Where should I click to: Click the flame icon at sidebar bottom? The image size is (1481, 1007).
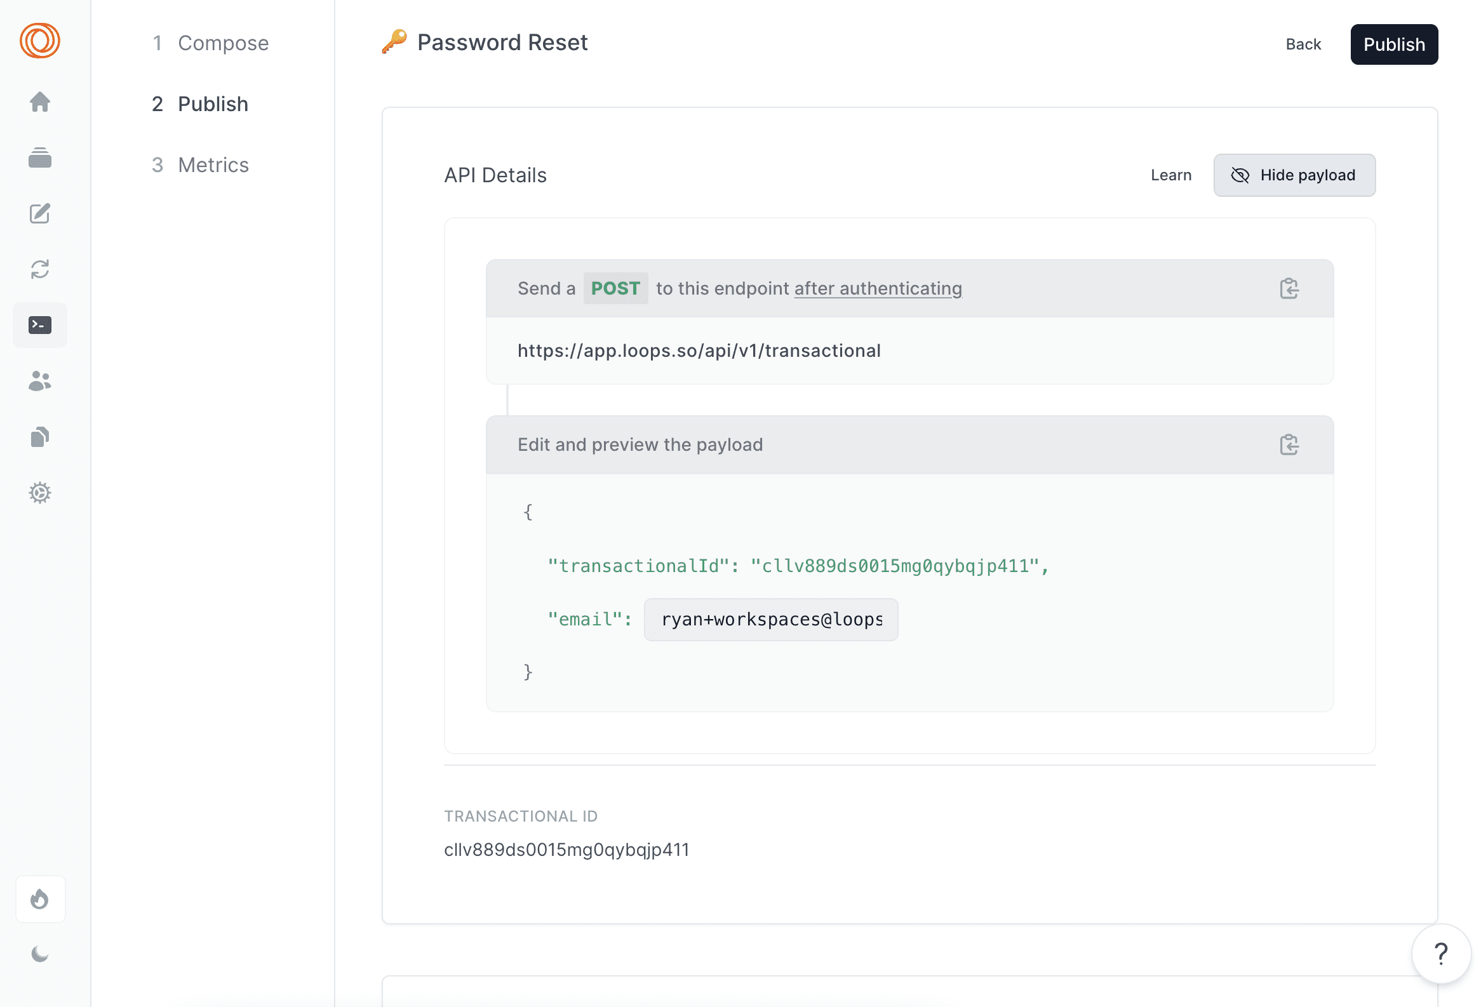39,898
